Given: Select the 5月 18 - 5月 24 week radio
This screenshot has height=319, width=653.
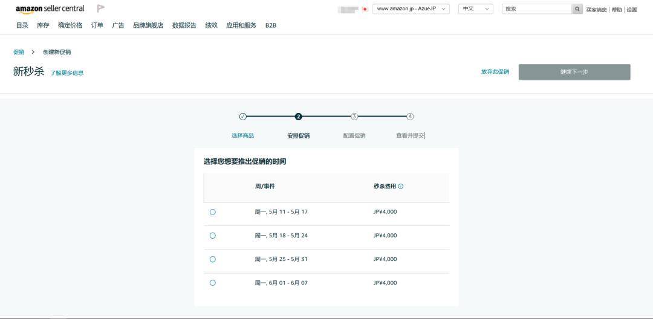Looking at the screenshot, I should pos(213,236).
